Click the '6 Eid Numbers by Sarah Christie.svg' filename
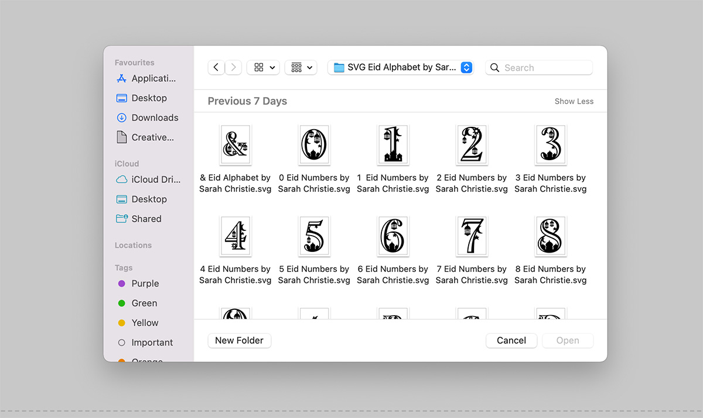This screenshot has height=418, width=703. point(393,275)
